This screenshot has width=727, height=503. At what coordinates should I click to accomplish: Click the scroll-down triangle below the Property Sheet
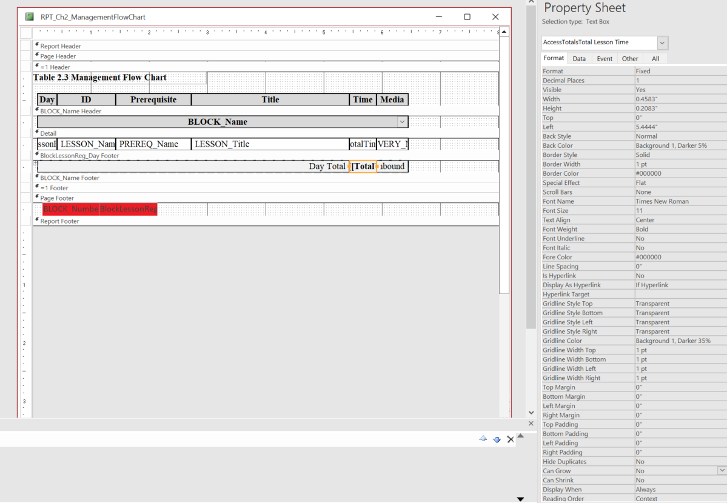(520, 499)
